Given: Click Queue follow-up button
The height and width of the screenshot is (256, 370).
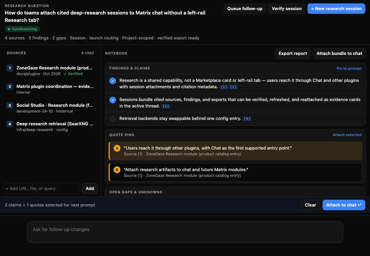Looking at the screenshot, I should [x=245, y=8].
